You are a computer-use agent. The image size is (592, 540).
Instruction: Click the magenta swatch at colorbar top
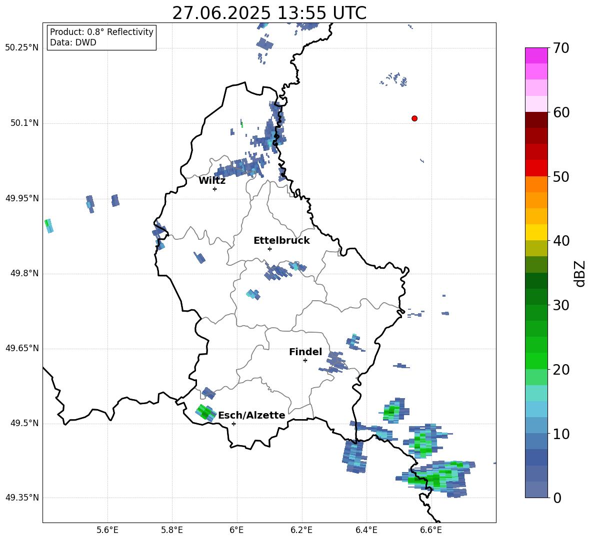[x=536, y=55]
